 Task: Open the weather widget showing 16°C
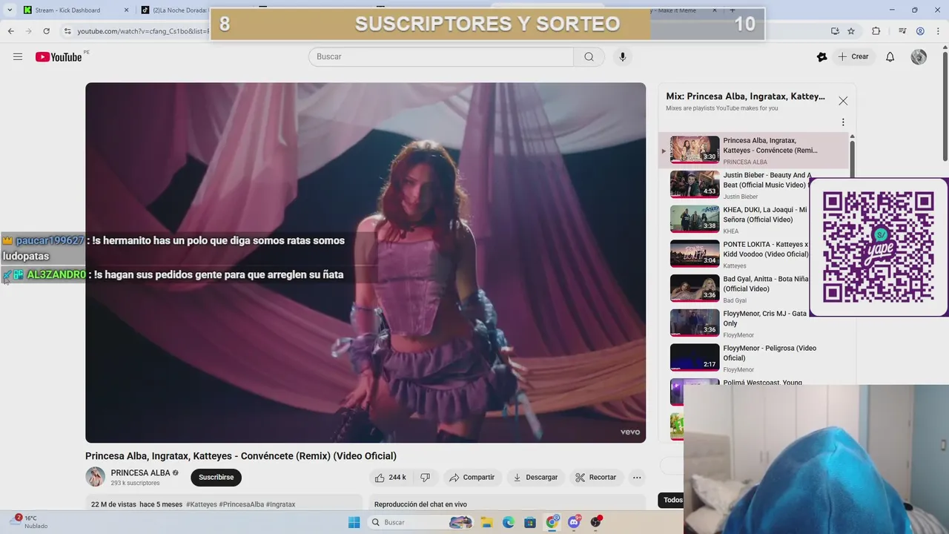click(30, 522)
